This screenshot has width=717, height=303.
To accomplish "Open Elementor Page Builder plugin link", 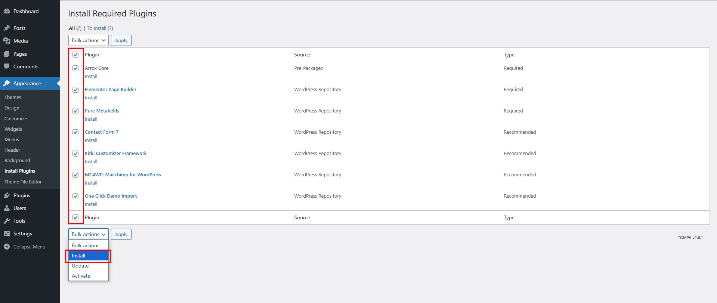I will point(111,89).
